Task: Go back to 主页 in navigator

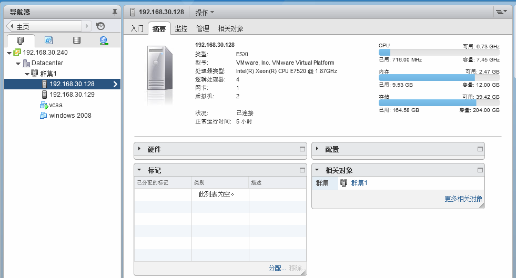Action: (44, 26)
